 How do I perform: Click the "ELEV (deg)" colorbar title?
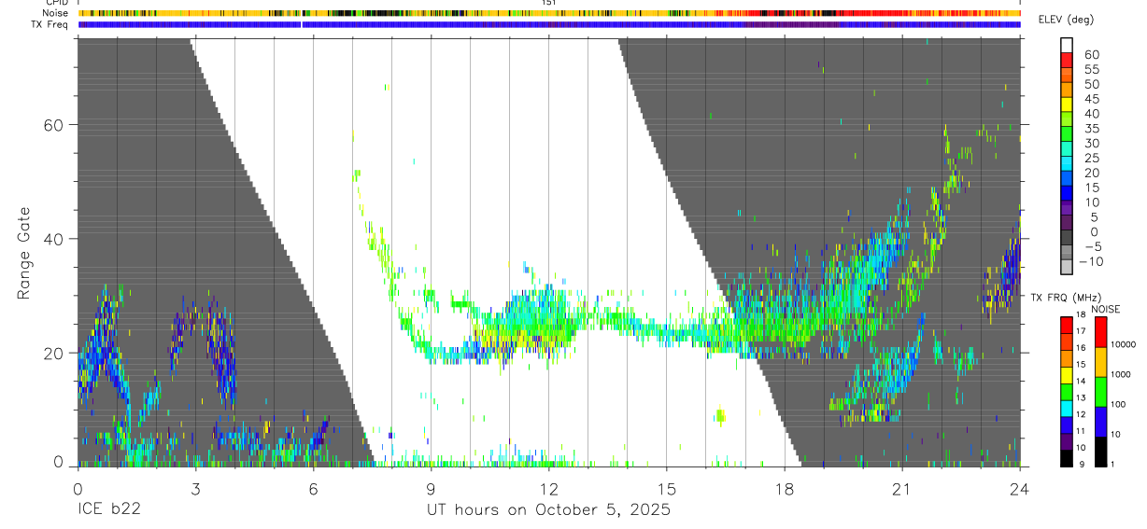tap(1066, 19)
